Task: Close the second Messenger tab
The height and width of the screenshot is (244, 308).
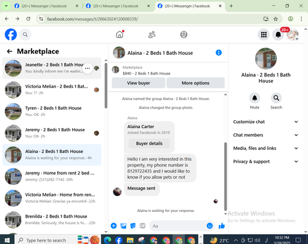Action: click(148, 6)
